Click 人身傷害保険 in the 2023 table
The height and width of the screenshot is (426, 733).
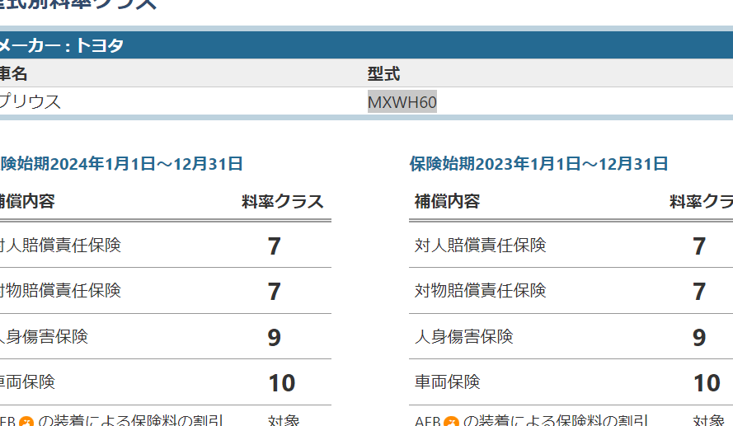[463, 336]
